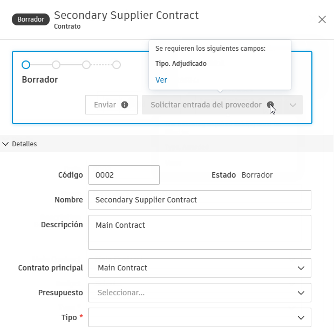Click the Descripción text area
The image size is (334, 332).
pyautogui.click(x=200, y=233)
